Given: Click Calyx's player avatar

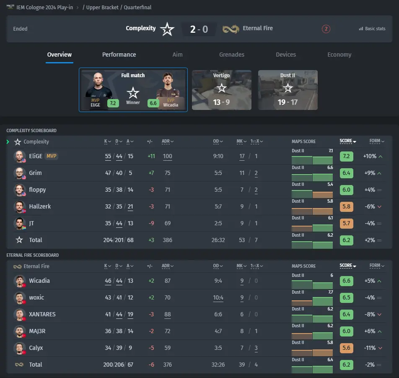Looking at the screenshot, I should [x=20, y=348].
